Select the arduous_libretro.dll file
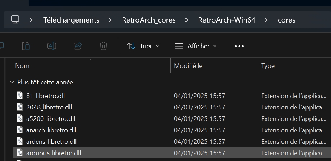Screen dimensions: 331x161 [x=172, y=153]
